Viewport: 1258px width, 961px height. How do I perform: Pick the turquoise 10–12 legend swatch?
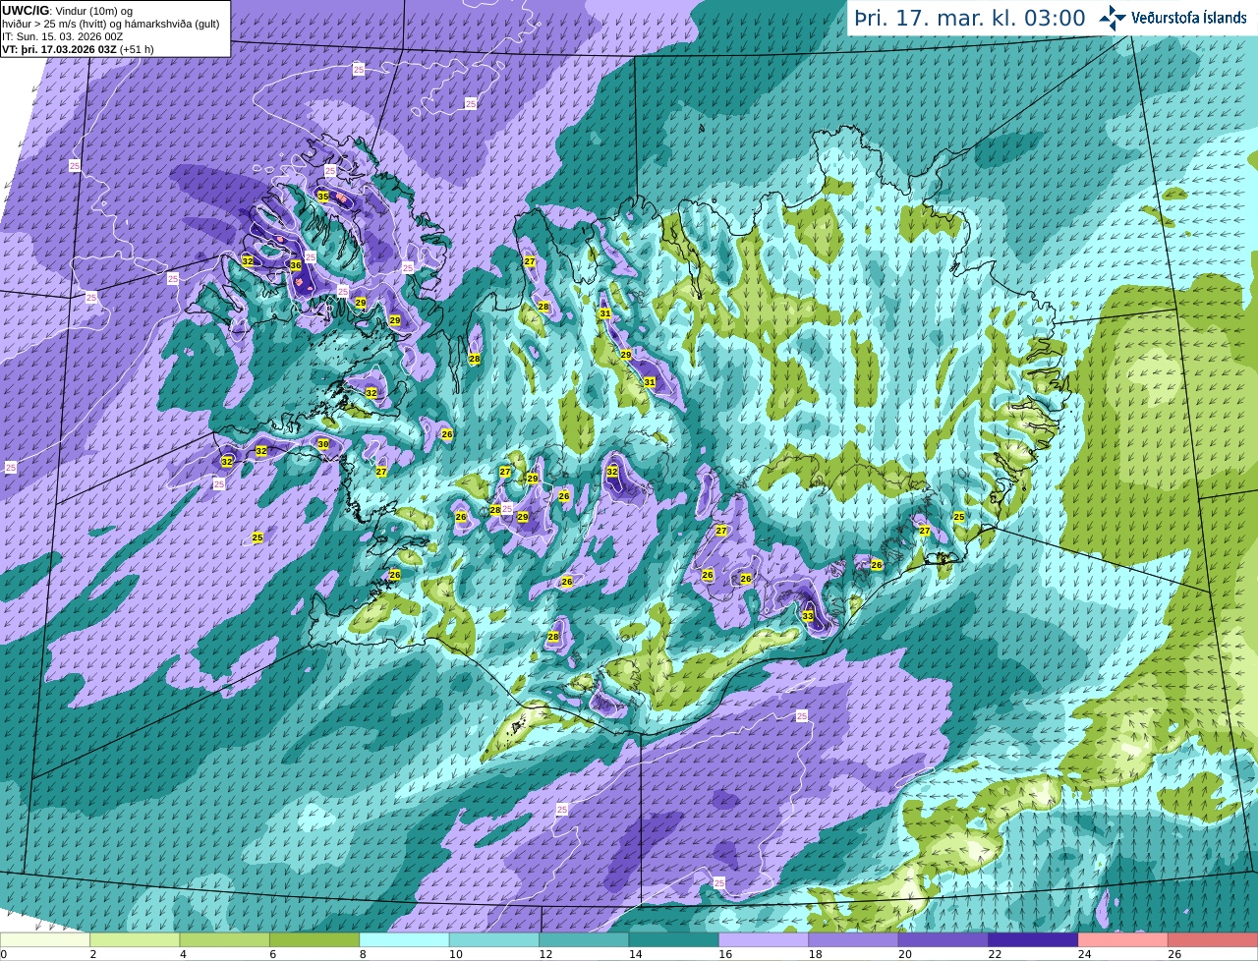[494, 940]
